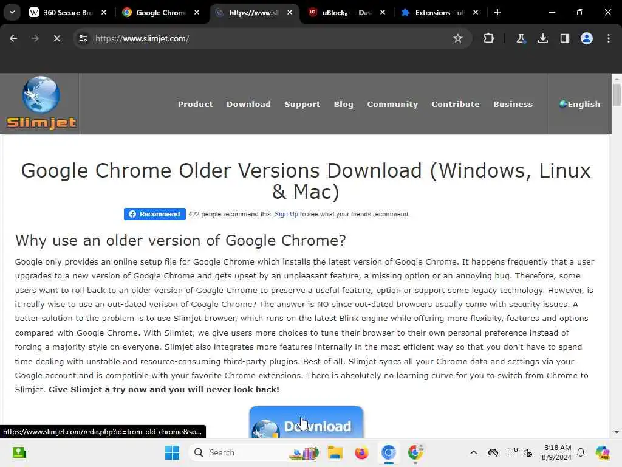Open the Blog nav link
This screenshot has width=622, height=467.
(x=344, y=104)
